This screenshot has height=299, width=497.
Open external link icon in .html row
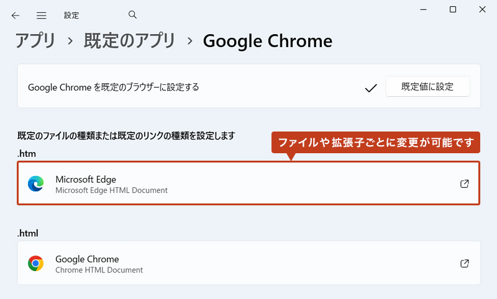[x=464, y=263]
